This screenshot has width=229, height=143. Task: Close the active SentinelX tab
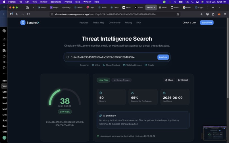[x=154, y=7]
